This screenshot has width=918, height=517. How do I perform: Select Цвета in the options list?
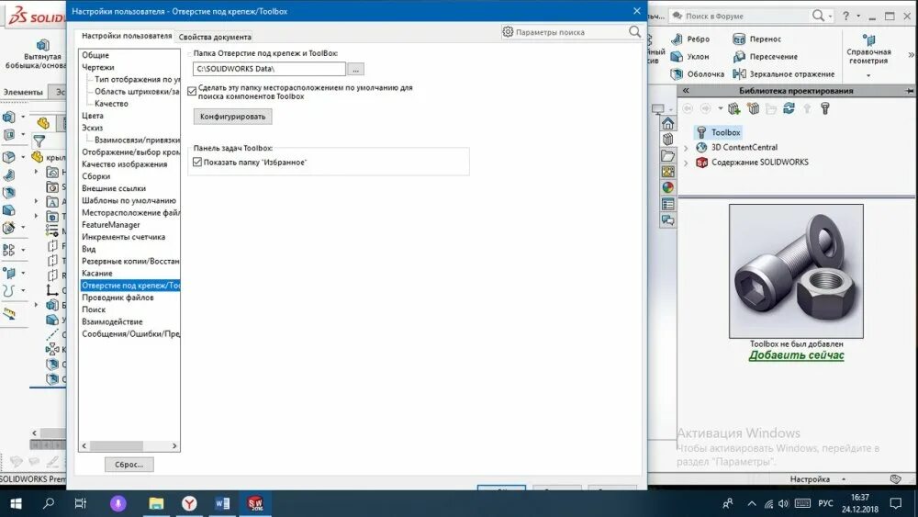93,116
